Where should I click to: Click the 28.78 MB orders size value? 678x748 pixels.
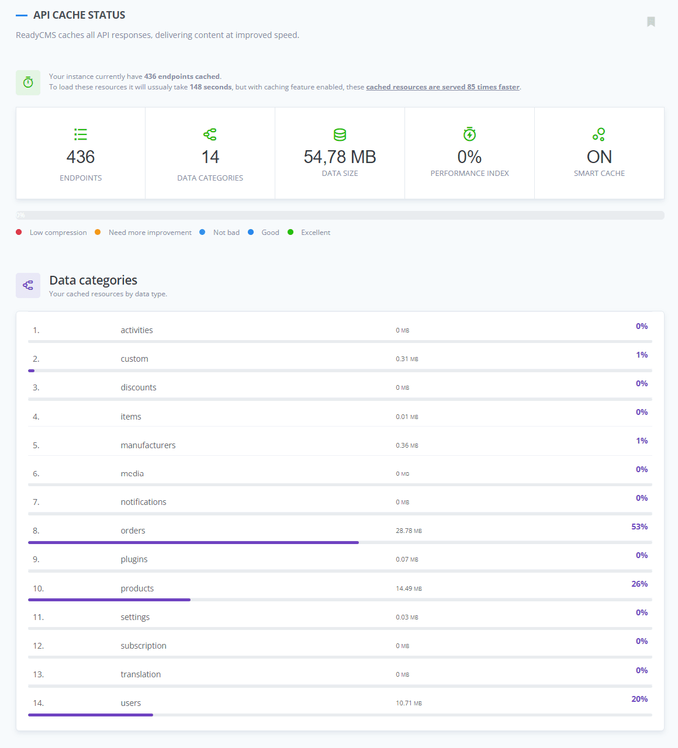(409, 531)
